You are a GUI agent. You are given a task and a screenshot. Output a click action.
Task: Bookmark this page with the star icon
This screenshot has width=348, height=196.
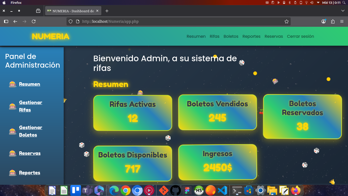pos(287,21)
